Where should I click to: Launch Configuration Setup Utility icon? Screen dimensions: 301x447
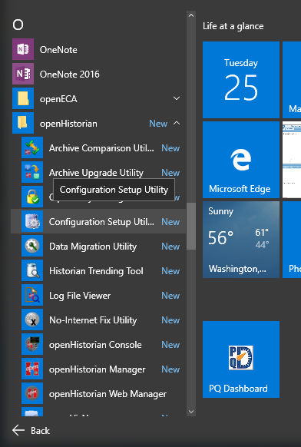click(32, 221)
